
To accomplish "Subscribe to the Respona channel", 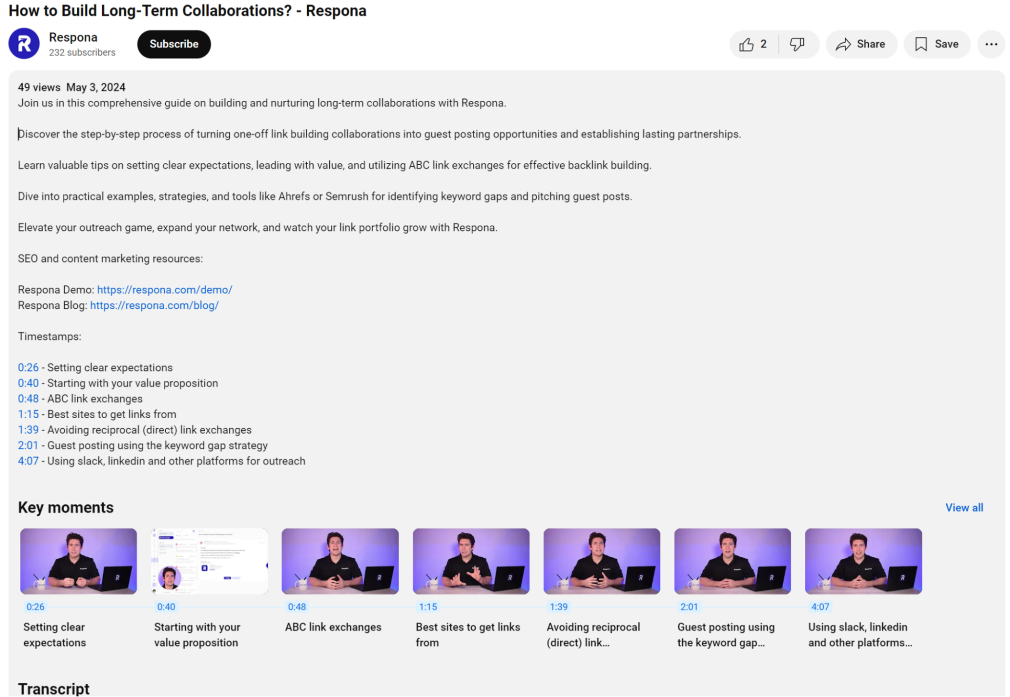I will 174,44.
